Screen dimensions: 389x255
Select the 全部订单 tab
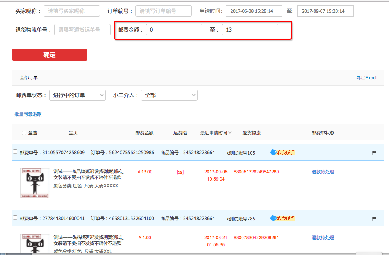[29, 78]
